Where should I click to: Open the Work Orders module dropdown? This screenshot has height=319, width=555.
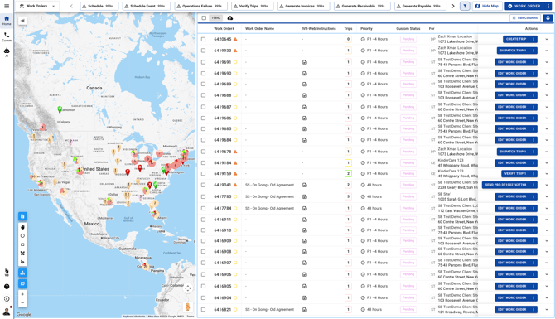click(37, 6)
